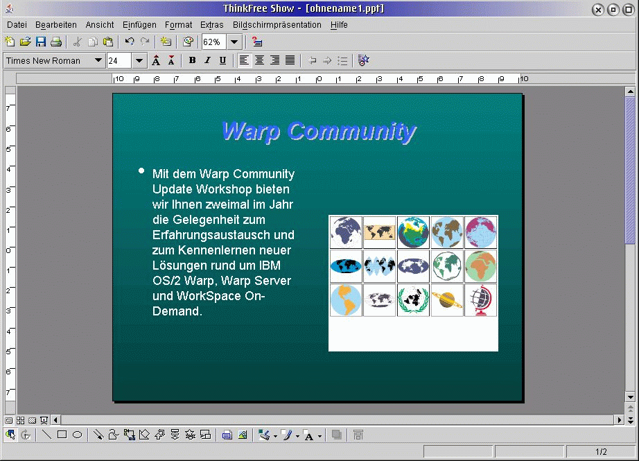Print using the printer icon
The image size is (639, 461).
coord(56,42)
